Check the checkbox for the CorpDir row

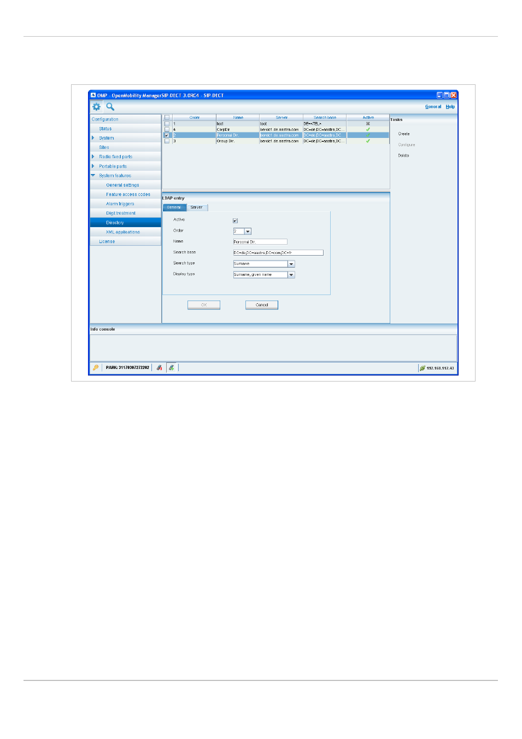click(167, 129)
